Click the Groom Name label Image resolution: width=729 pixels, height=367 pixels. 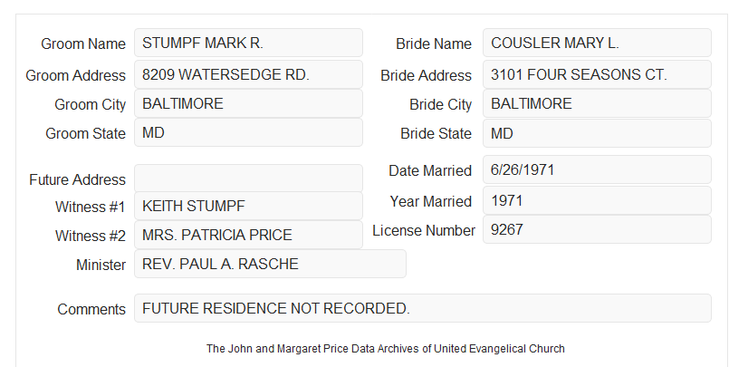pos(83,43)
